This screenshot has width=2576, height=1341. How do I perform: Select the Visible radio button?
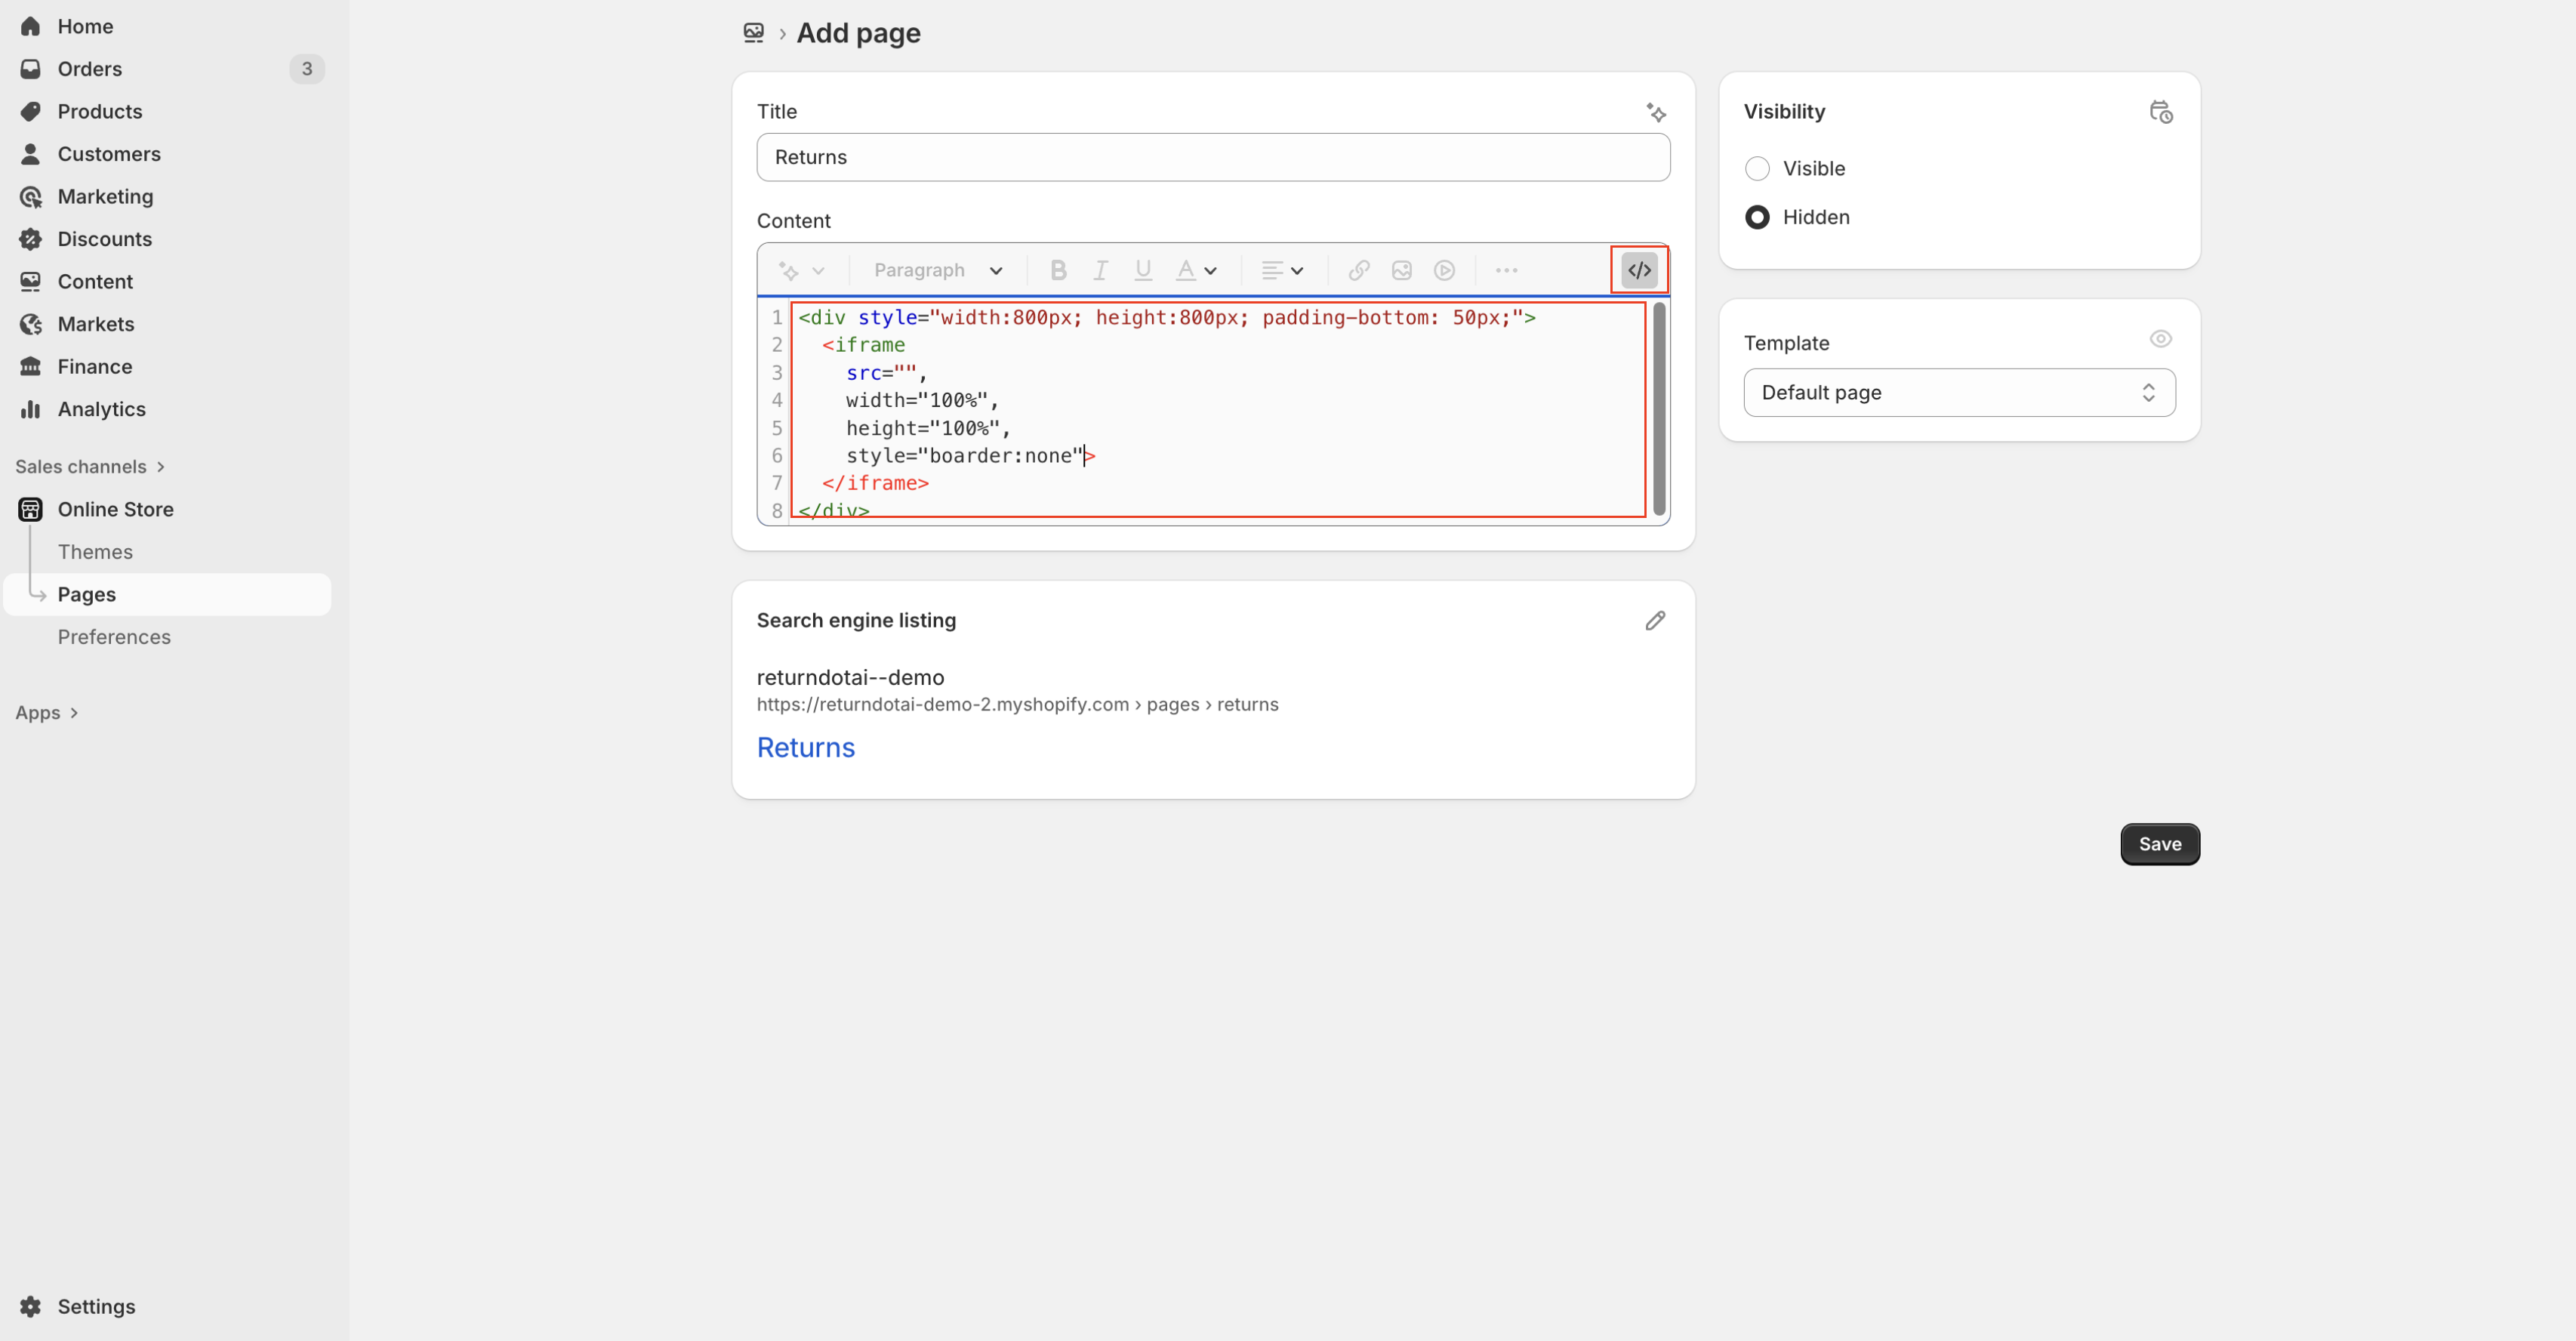(x=1757, y=168)
